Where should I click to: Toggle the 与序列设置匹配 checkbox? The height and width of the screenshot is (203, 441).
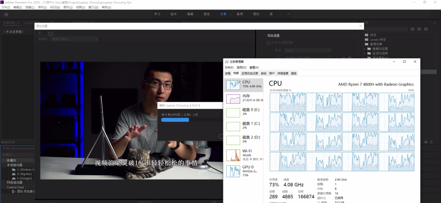click(x=268, y=43)
